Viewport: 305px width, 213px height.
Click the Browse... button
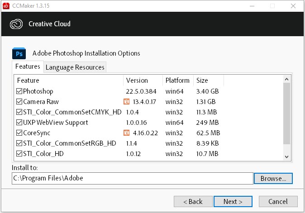(273, 178)
